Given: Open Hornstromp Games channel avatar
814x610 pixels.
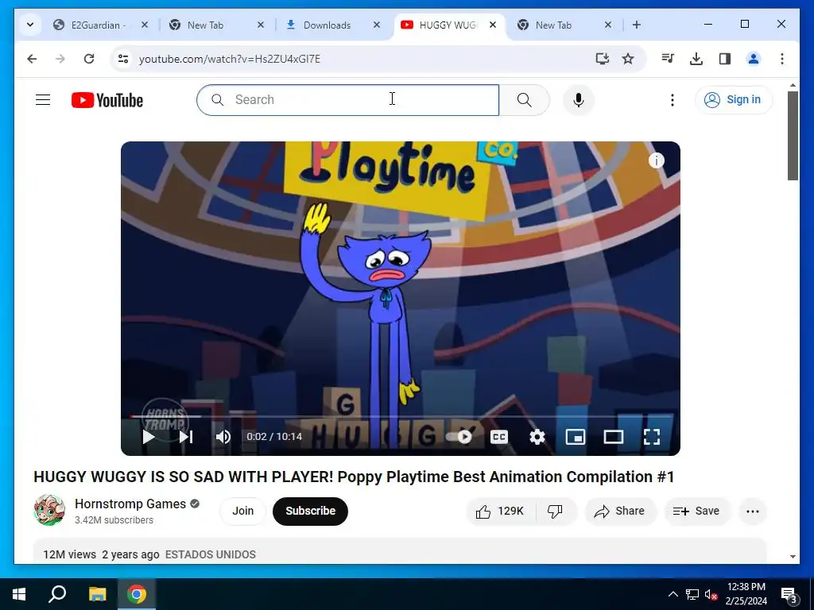Looking at the screenshot, I should point(49,511).
